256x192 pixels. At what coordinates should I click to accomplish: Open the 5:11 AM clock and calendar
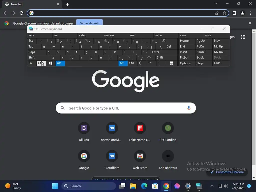point(238,186)
